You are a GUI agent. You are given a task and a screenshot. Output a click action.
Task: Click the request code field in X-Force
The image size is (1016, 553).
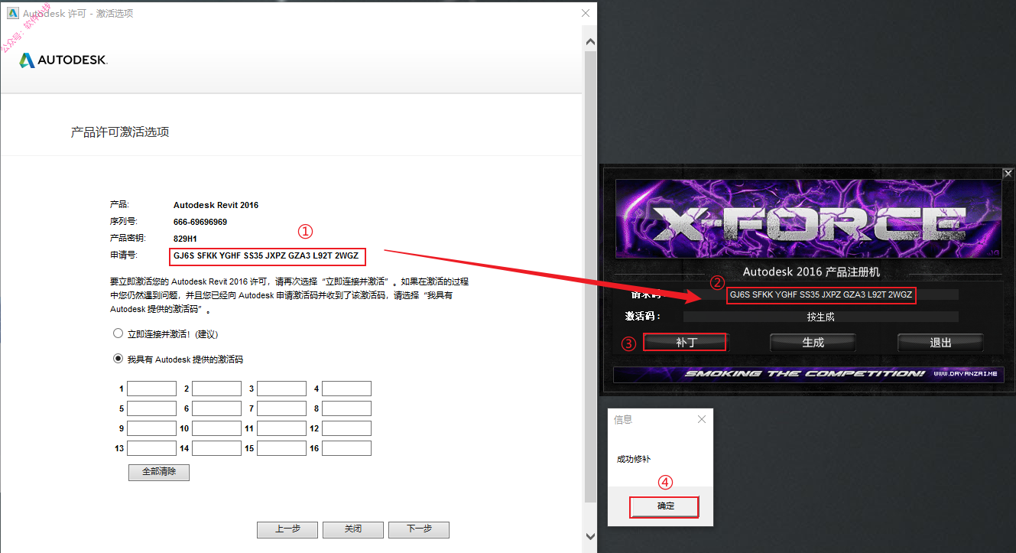(x=820, y=294)
